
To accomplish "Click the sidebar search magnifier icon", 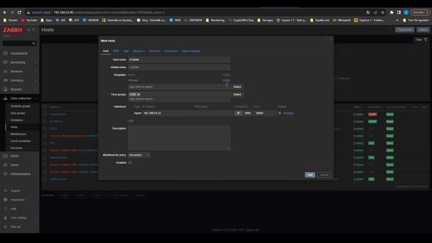I will point(34,43).
